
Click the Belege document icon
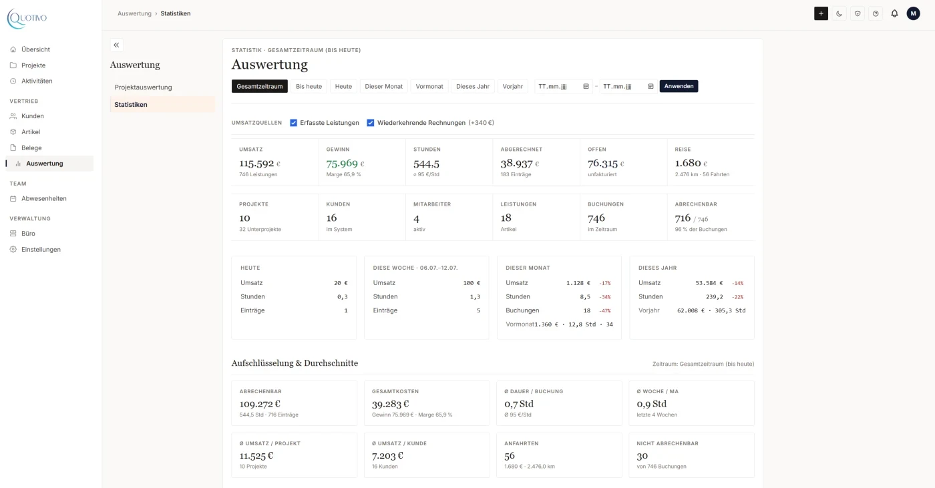(x=13, y=148)
